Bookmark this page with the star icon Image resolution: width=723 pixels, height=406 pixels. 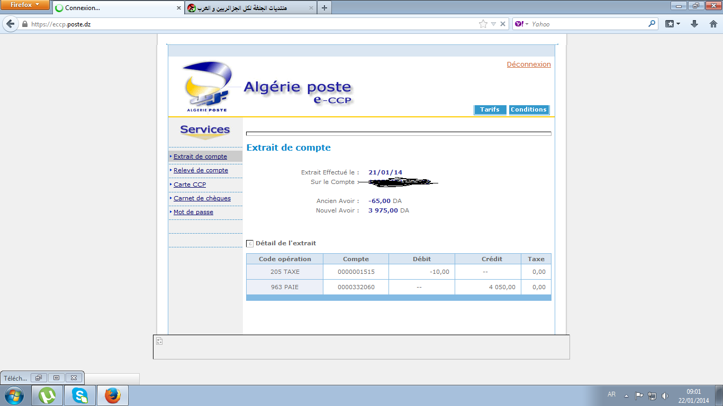483,24
